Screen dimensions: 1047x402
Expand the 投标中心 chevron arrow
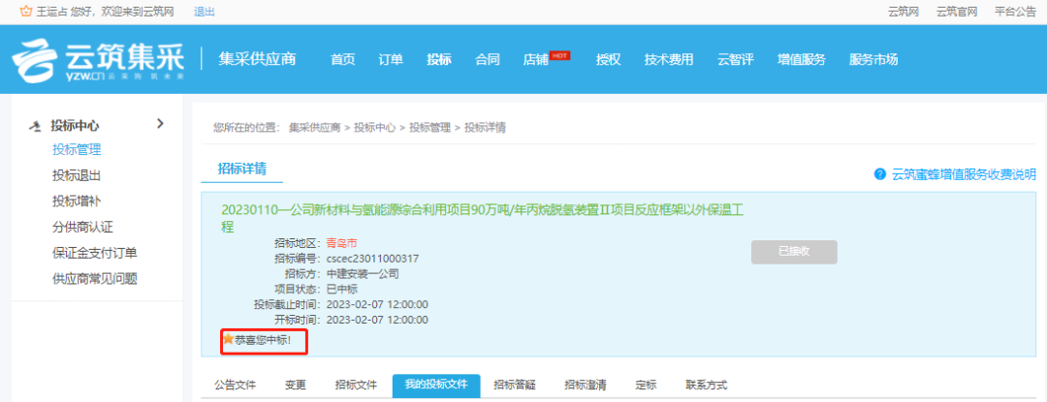tap(160, 124)
